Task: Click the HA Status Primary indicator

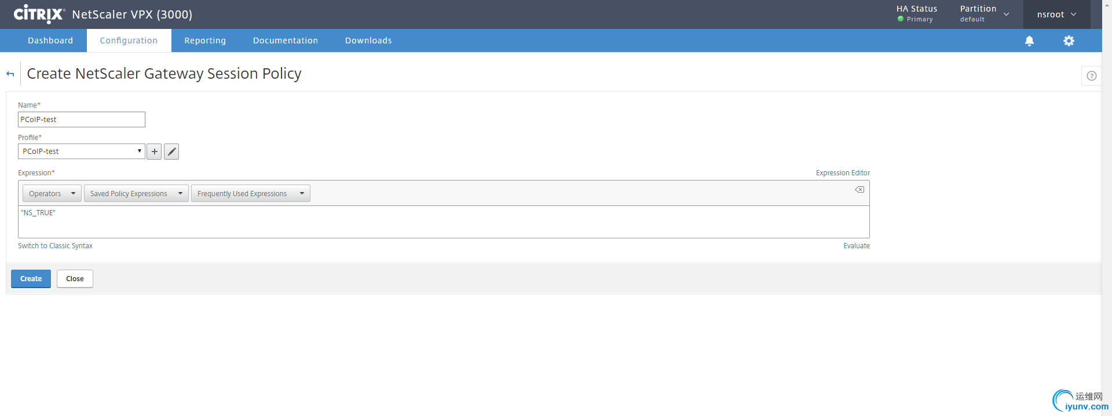Action: pos(916,14)
